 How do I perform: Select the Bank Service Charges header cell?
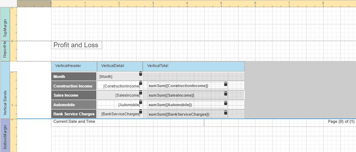[x=74, y=114]
